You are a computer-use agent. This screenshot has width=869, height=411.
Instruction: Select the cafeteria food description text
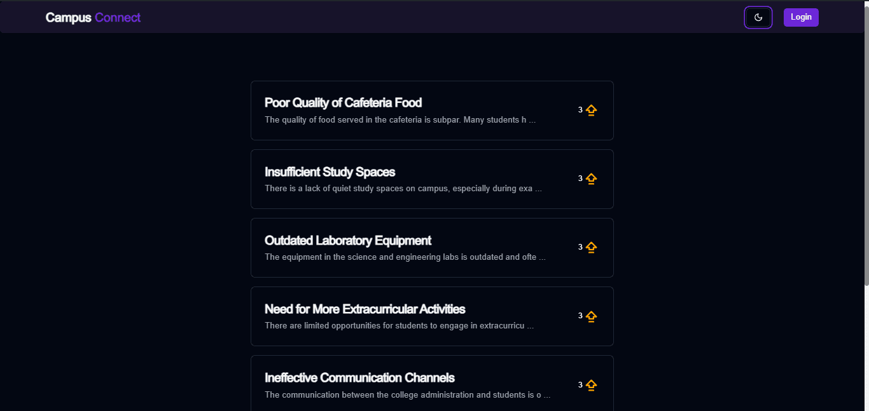[400, 119]
